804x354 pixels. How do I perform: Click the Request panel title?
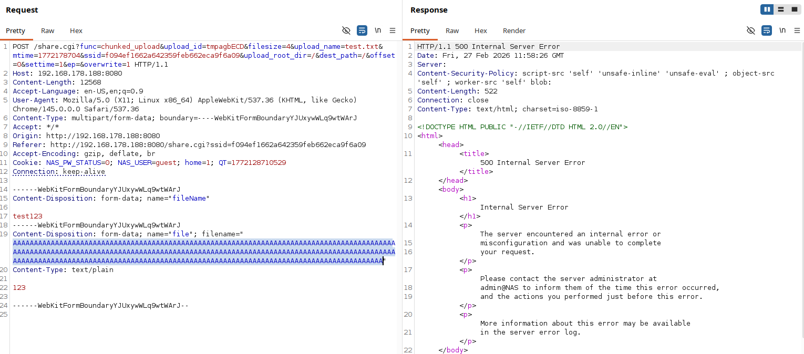tap(22, 10)
